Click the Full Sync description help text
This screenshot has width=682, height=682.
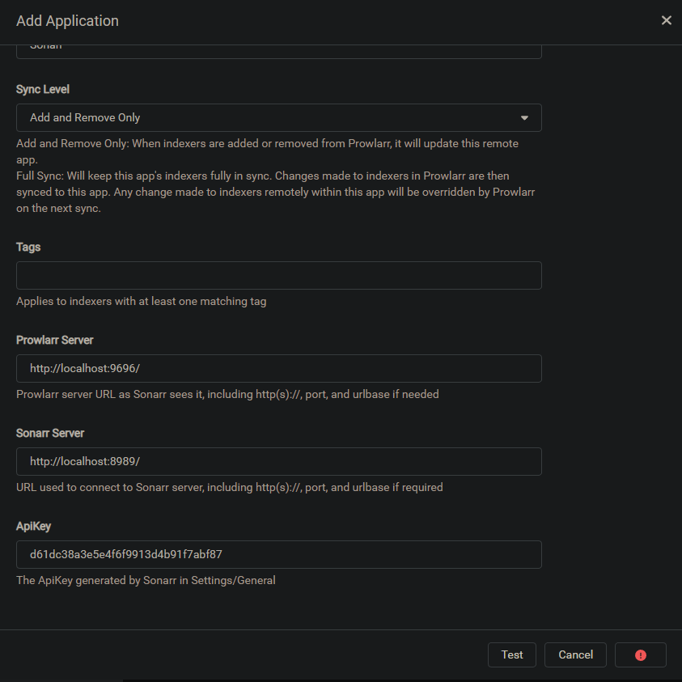point(276,192)
